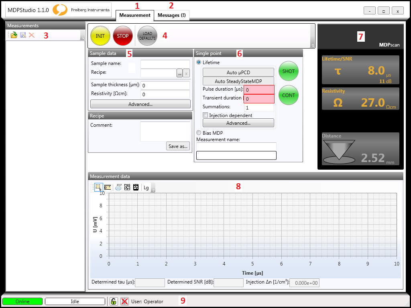Open the chart toolbar overflow dropdown

click(x=153, y=189)
